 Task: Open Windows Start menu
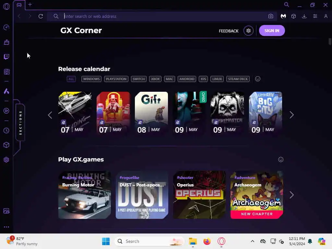click(106, 241)
